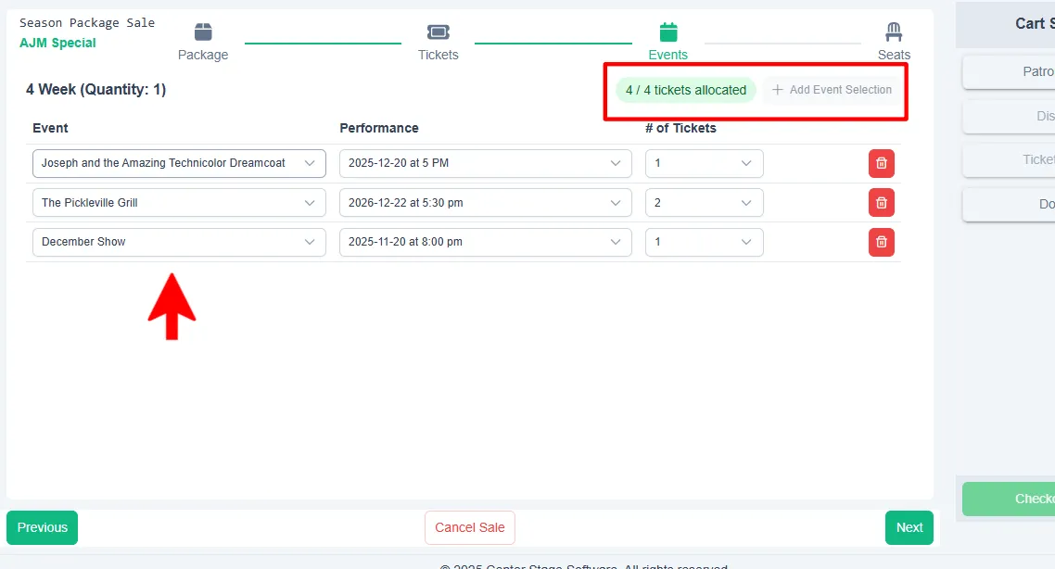Go to the Tickets step label
Image resolution: width=1055 pixels, height=569 pixels.
(438, 56)
